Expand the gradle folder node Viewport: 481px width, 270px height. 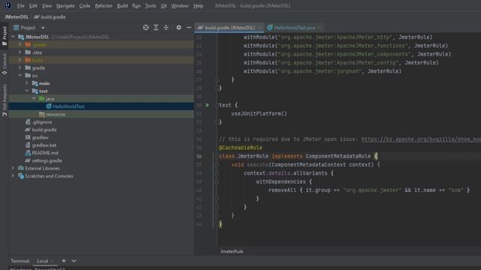(20, 67)
